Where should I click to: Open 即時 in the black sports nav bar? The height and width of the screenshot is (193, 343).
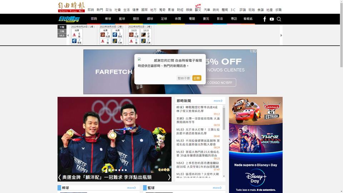point(94,19)
